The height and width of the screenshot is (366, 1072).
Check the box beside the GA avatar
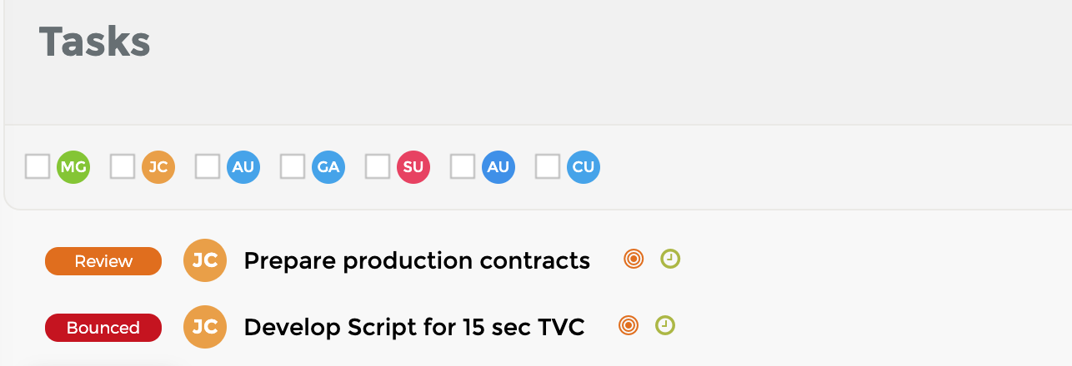(x=293, y=167)
